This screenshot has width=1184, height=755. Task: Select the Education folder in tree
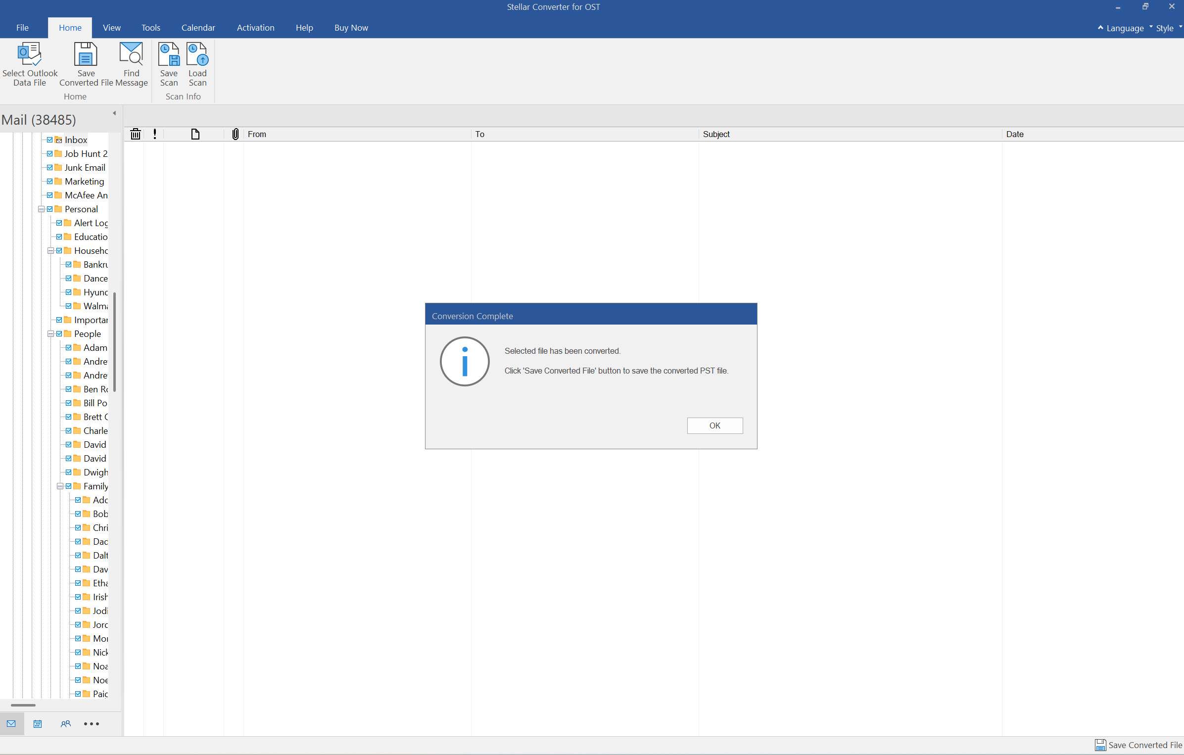tap(91, 237)
